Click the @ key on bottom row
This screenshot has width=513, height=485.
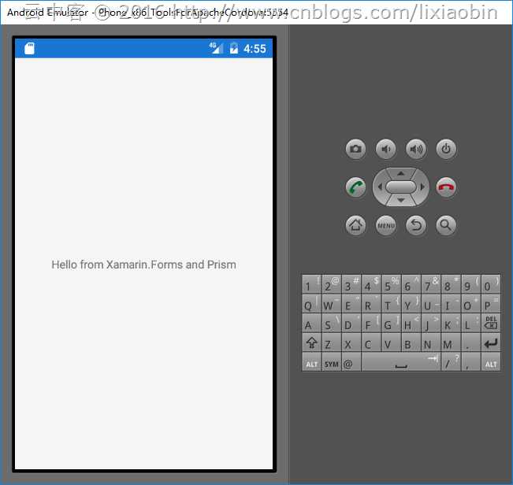pos(351,362)
